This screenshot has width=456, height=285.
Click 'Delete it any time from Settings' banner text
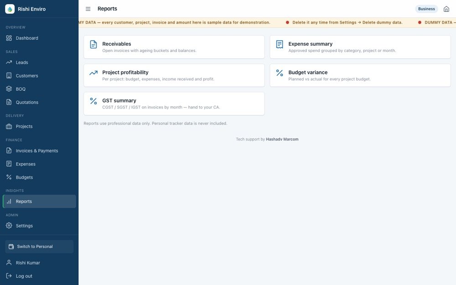pyautogui.click(x=347, y=22)
